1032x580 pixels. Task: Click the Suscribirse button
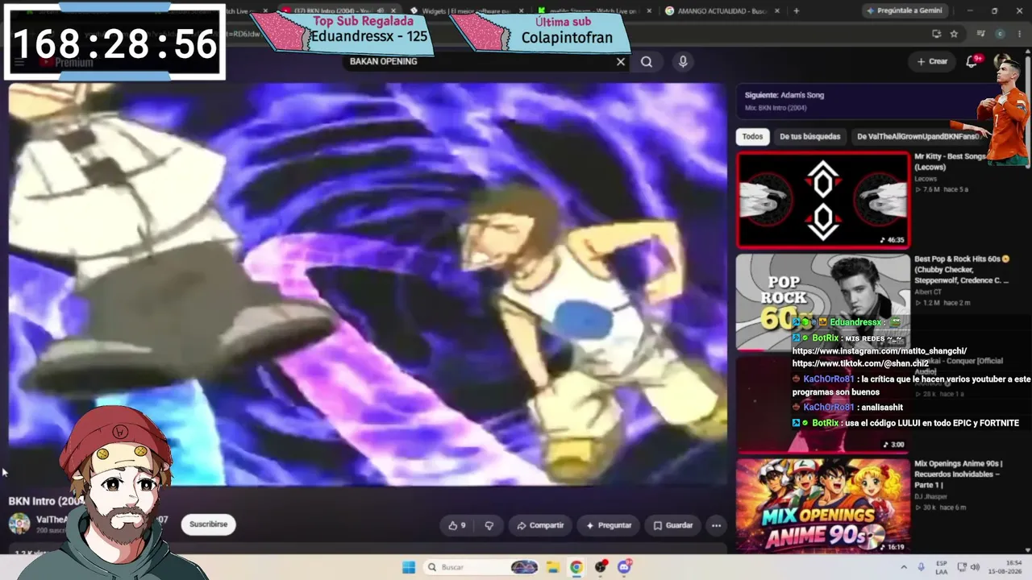pyautogui.click(x=208, y=524)
